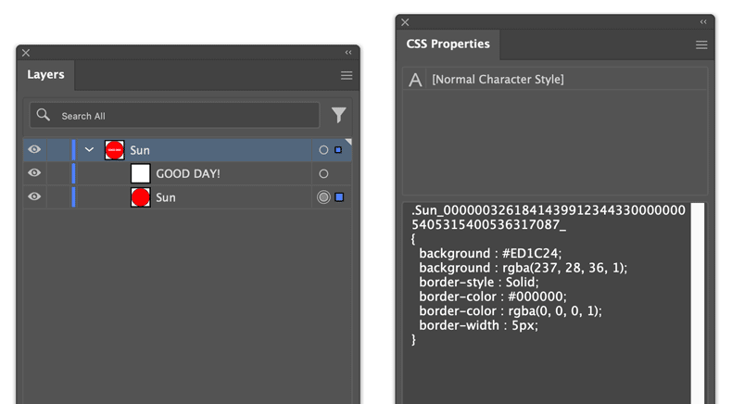Hide the Sun circle sublayer

click(34, 196)
